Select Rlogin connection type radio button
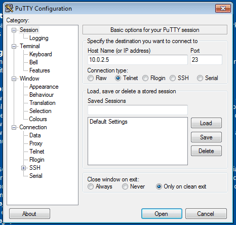Viewport: 236px width, 225px height. point(145,78)
